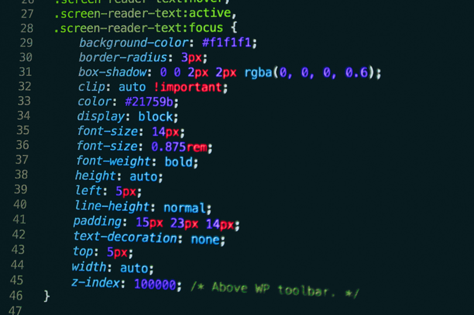
Task: Click the :active pseudo-class on line 27
Action: (x=209, y=13)
